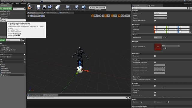192x108 pixels.
Task: Click the Niagara System Asset red thumbnail
Action: [158, 47]
